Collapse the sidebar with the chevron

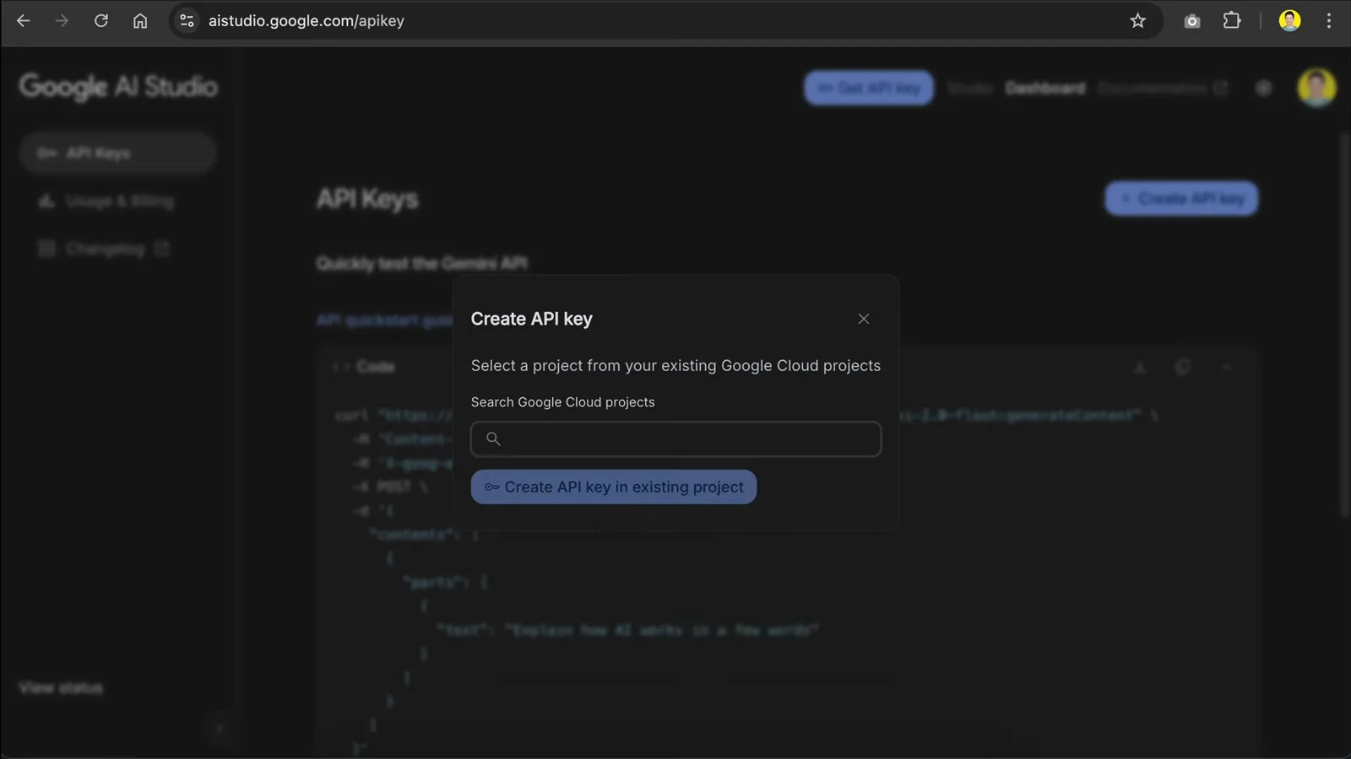[220, 729]
